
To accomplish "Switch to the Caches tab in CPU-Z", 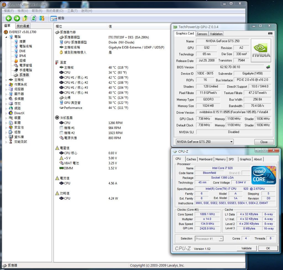I will point(191,159).
